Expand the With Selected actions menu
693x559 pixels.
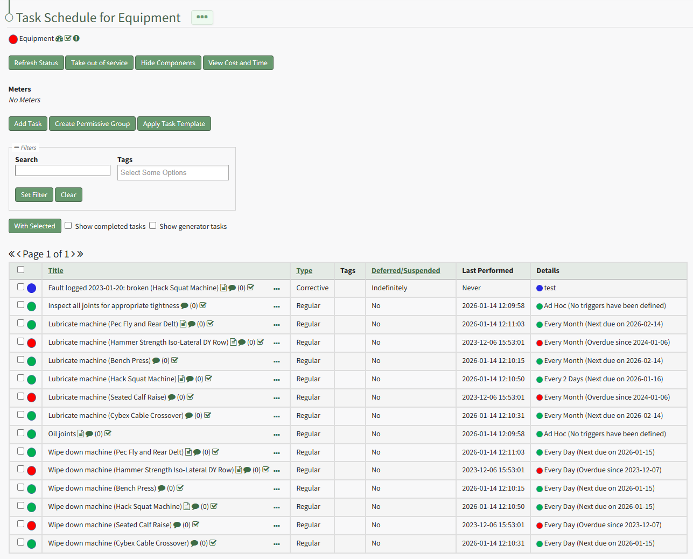35,226
